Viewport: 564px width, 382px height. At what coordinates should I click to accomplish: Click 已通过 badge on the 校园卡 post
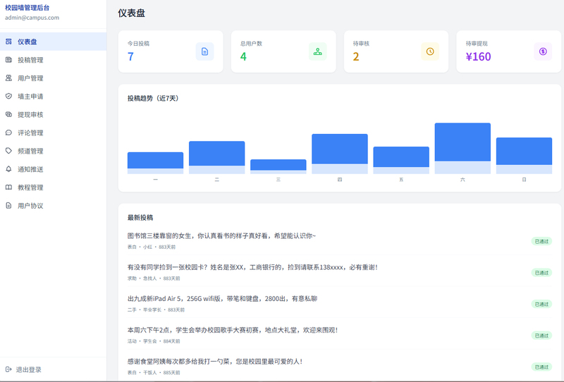(x=541, y=273)
